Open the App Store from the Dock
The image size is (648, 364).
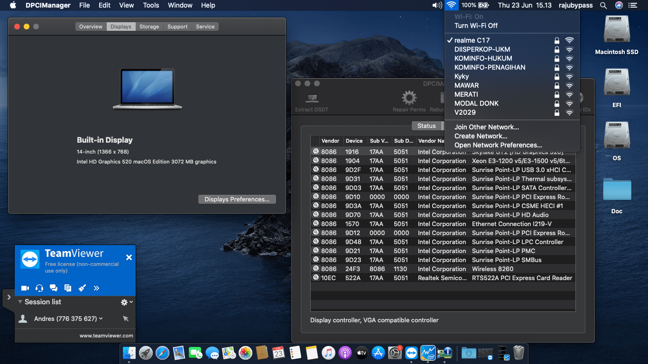(x=378, y=353)
